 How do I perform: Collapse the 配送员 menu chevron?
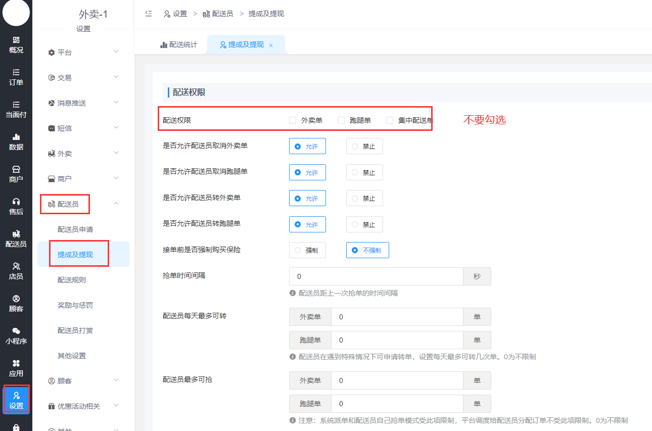[x=116, y=204]
